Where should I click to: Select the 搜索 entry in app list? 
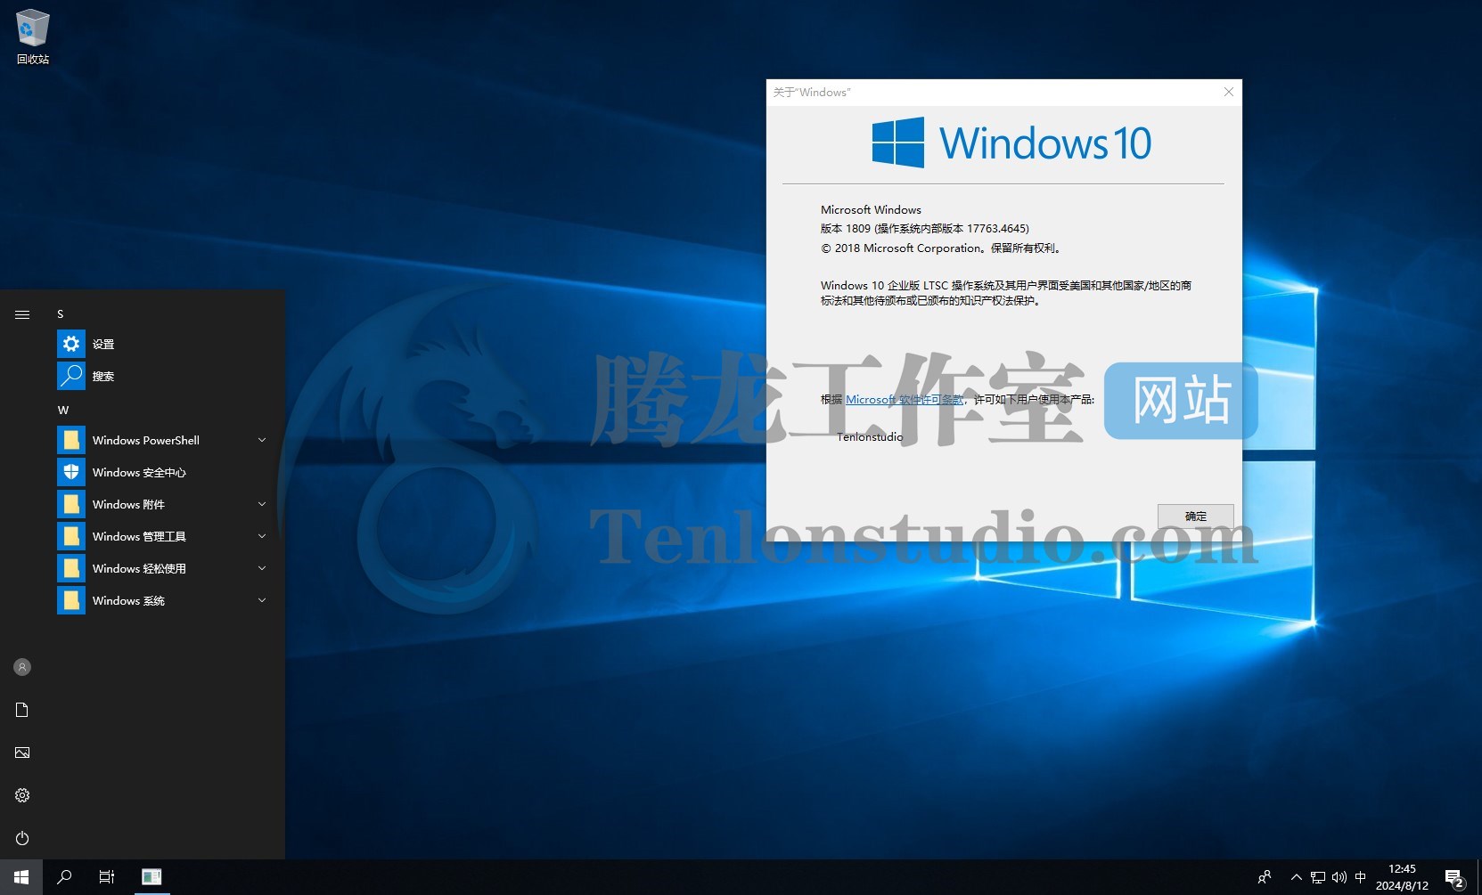(x=166, y=376)
